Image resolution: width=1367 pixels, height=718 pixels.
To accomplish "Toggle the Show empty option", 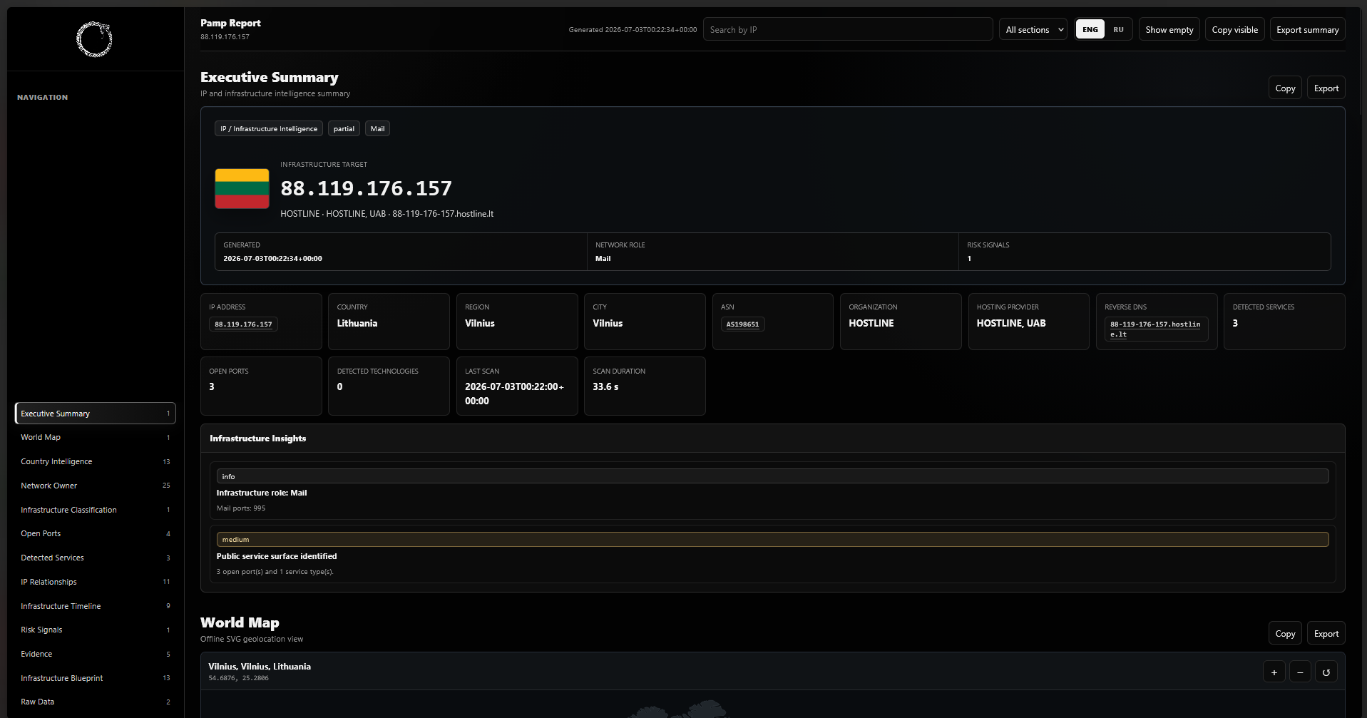I will 1169,29.
